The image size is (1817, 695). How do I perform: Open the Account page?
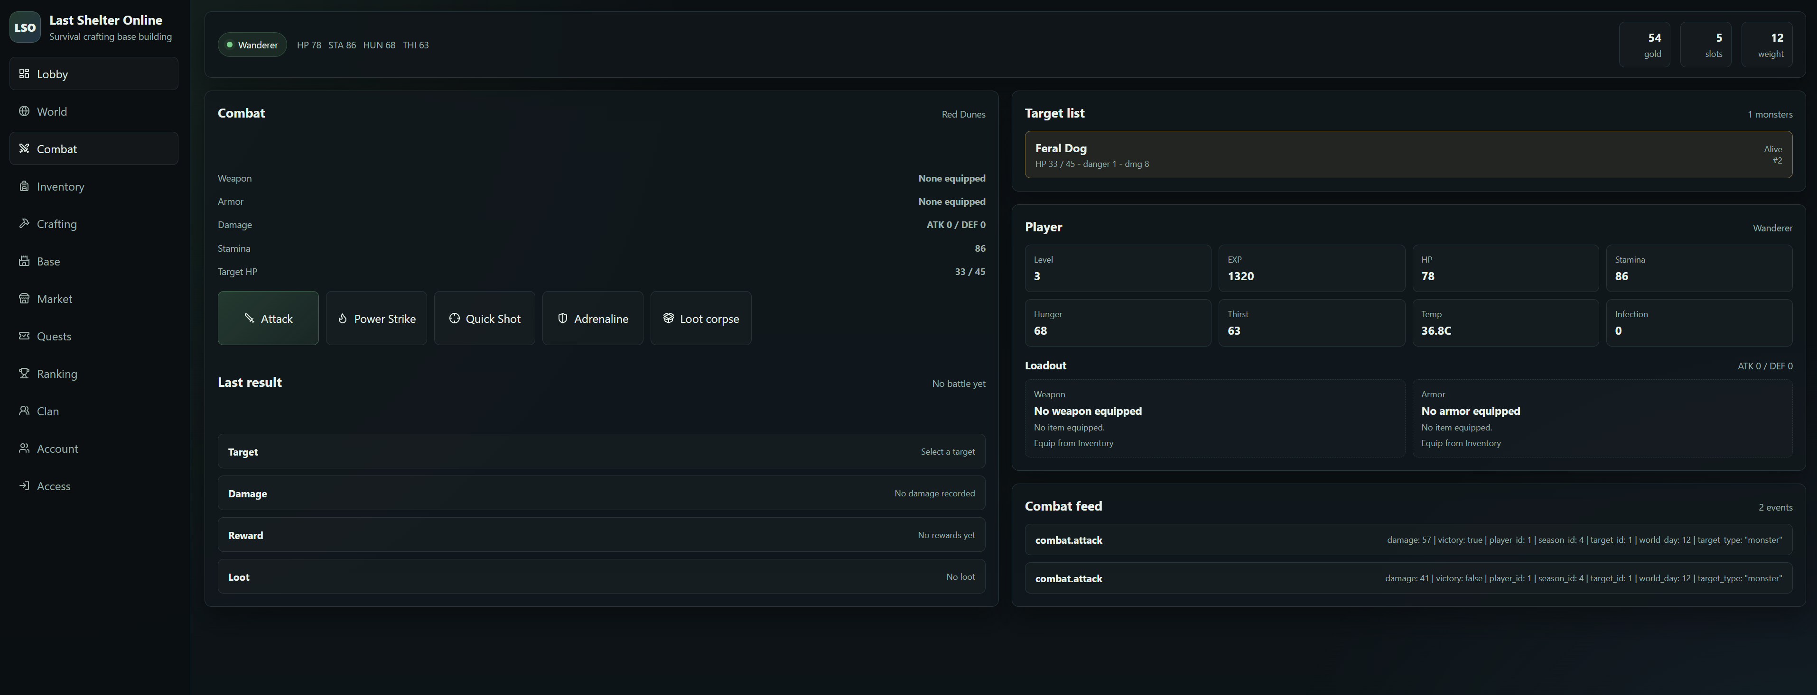pos(94,448)
